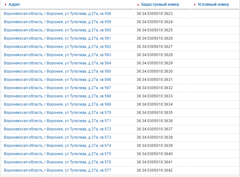Screen dimensions: 240x177
Task: Sort table by Адрес column header
Action: pos(14,5)
